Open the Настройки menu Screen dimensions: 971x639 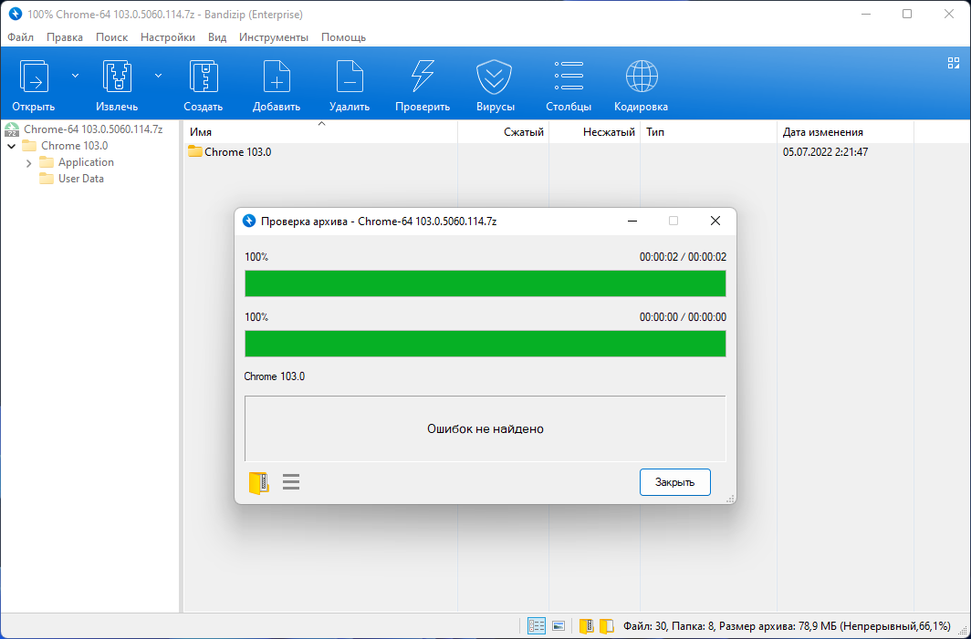(x=168, y=37)
